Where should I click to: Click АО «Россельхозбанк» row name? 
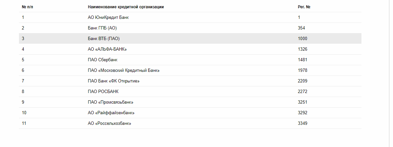click(109, 123)
